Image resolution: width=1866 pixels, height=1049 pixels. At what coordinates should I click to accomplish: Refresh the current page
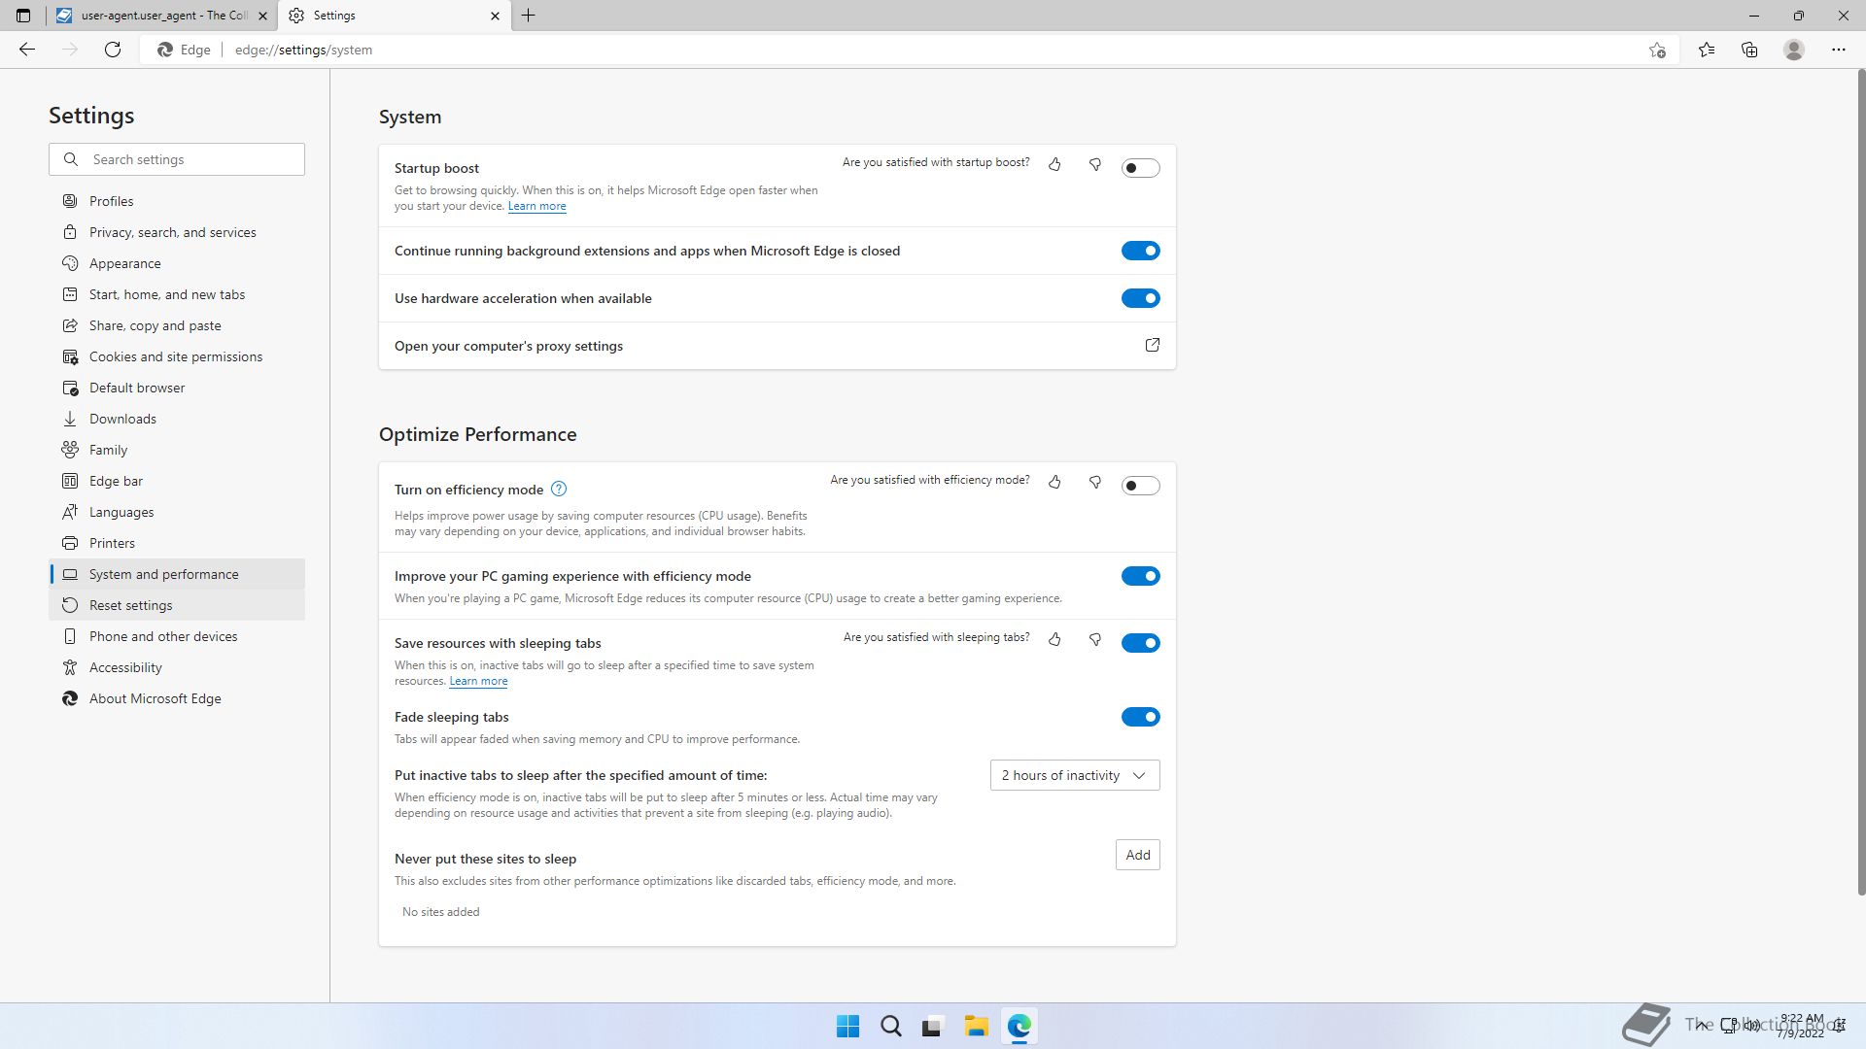tap(113, 50)
